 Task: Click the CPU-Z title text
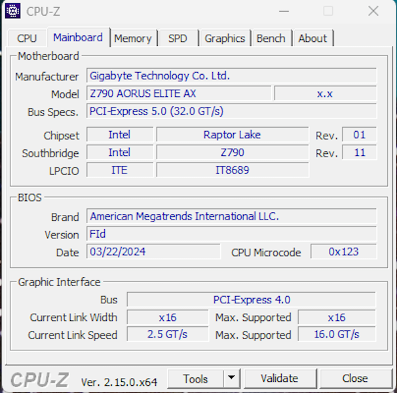pyautogui.click(x=43, y=11)
